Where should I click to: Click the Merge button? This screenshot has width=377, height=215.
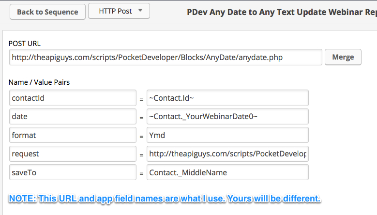[x=343, y=57]
